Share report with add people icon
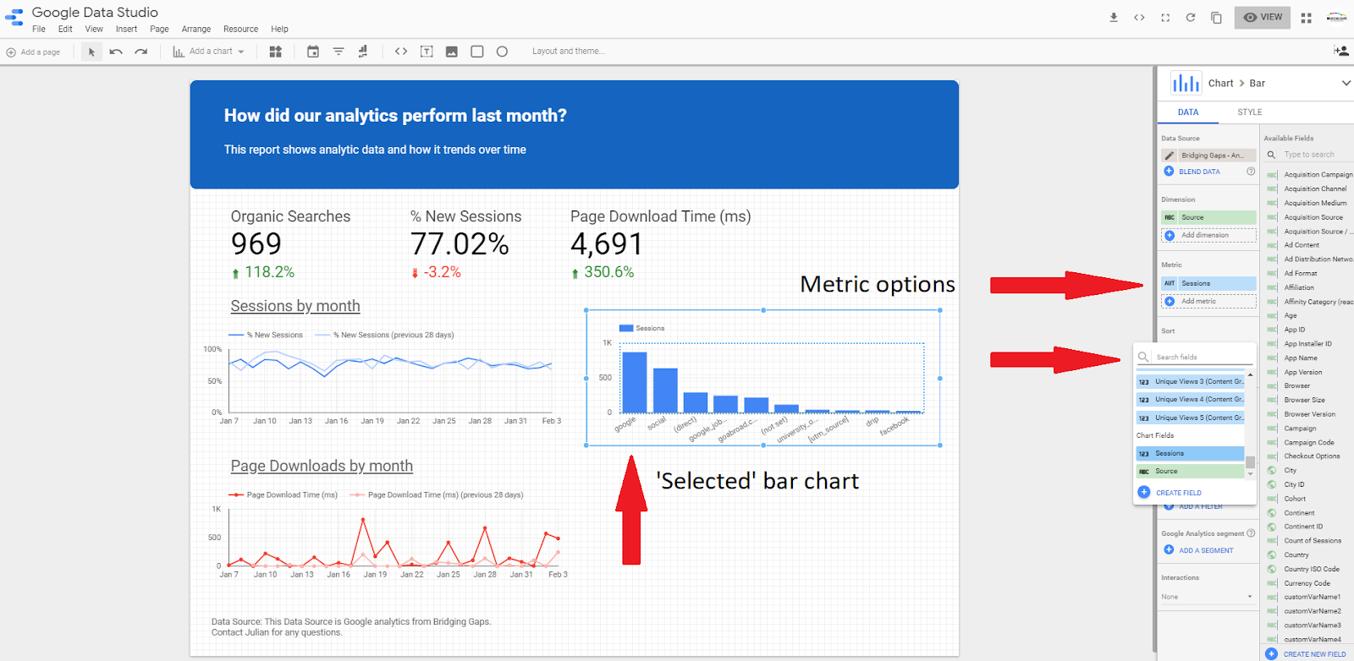 [1341, 52]
